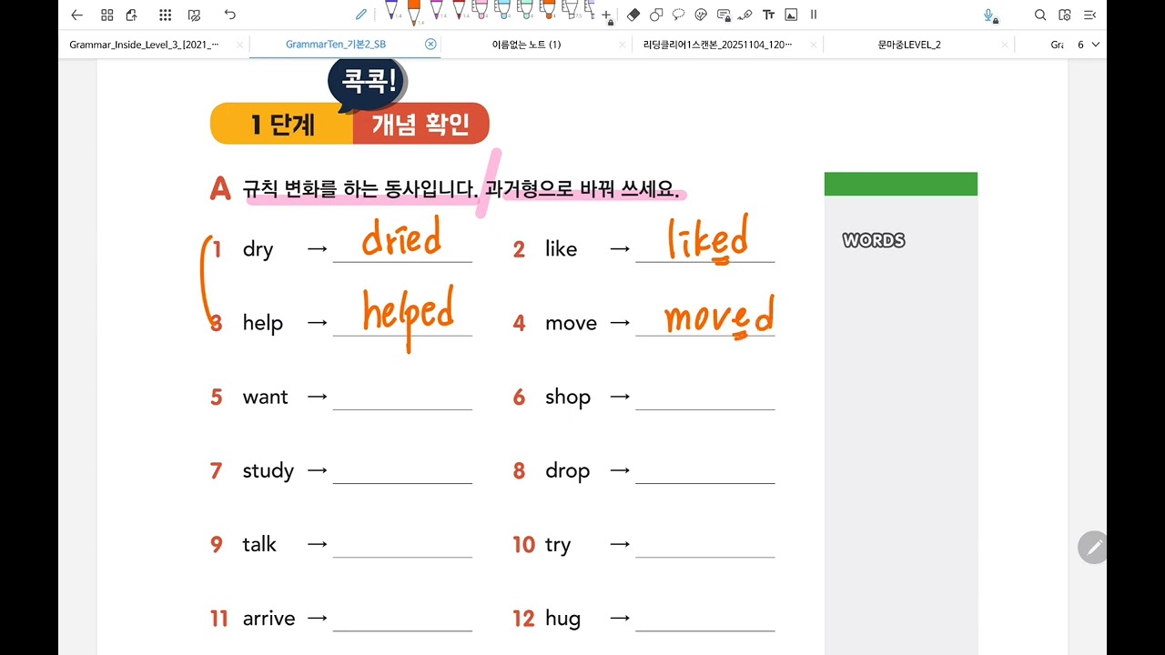Add a new pen with plus icon

[x=607, y=15]
